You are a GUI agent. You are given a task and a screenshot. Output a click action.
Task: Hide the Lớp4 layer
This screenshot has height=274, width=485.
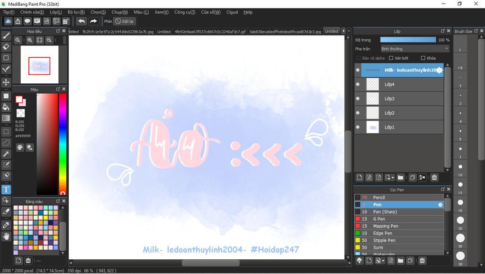point(358,84)
